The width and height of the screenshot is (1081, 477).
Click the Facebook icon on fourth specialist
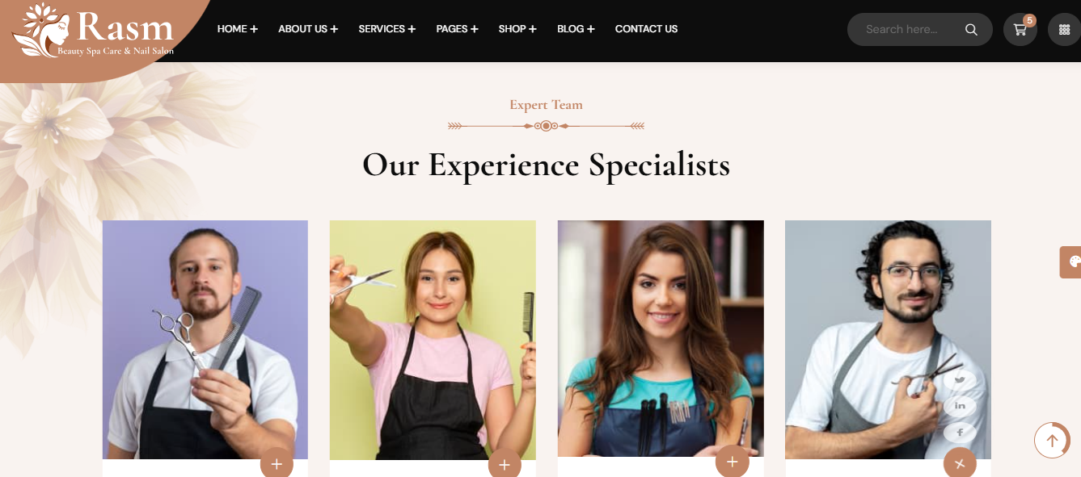coord(960,432)
